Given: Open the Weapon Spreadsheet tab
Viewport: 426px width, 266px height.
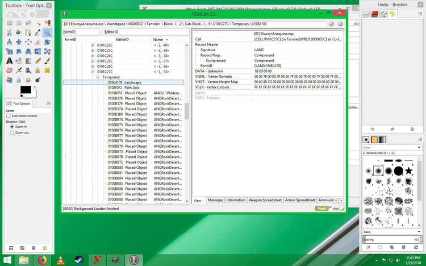Looking at the screenshot, I should (265, 200).
